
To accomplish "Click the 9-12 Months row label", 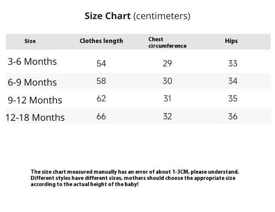I will coord(35,100).
